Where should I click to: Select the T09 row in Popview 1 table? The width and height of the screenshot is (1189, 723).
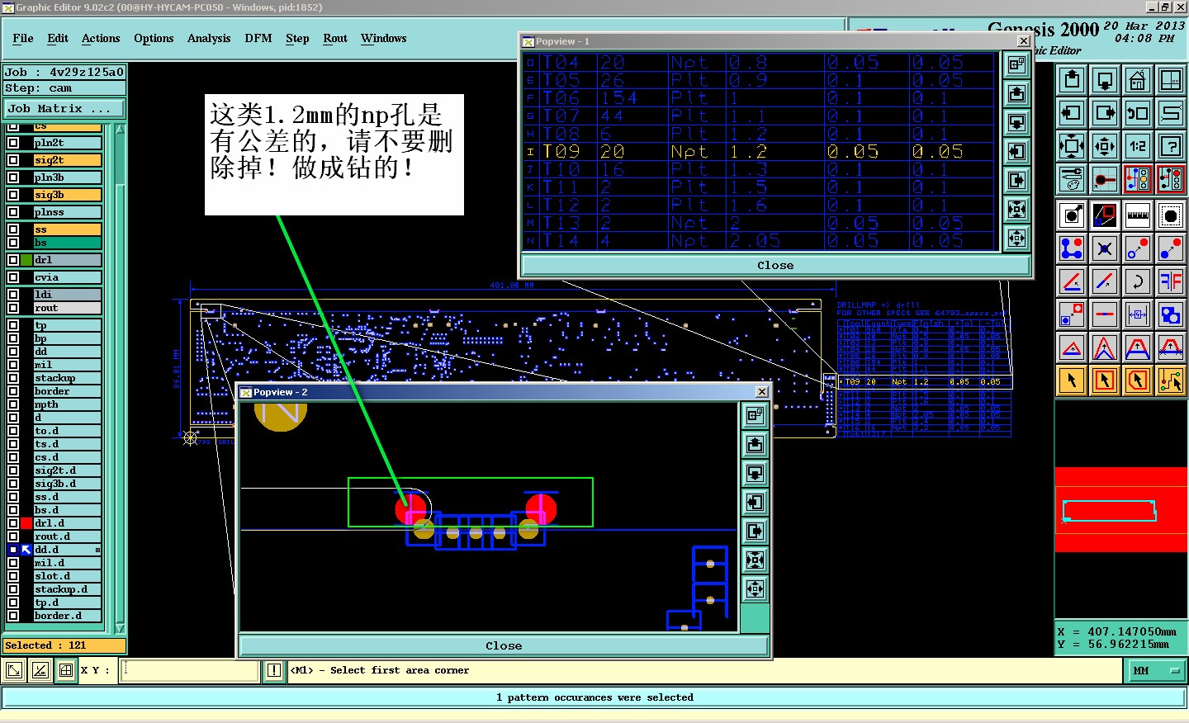[x=760, y=152]
